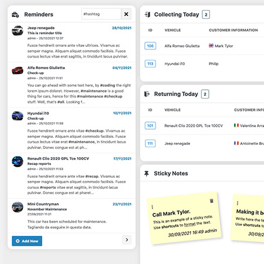Open the Jeep renegade avatar thumbnail

(18, 31)
